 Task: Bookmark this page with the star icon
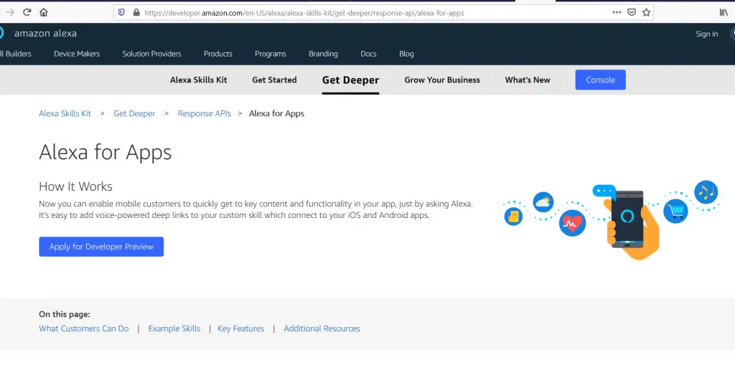point(647,13)
